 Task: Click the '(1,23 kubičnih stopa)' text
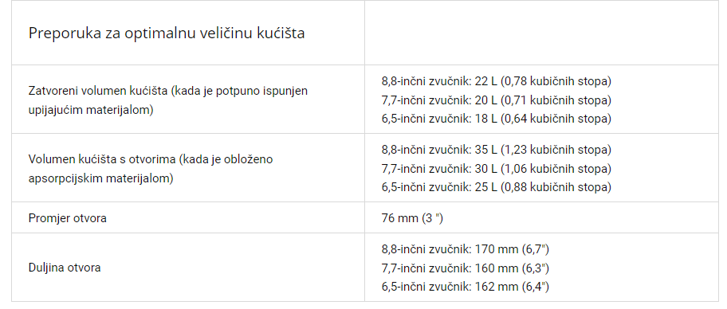[x=556, y=150]
